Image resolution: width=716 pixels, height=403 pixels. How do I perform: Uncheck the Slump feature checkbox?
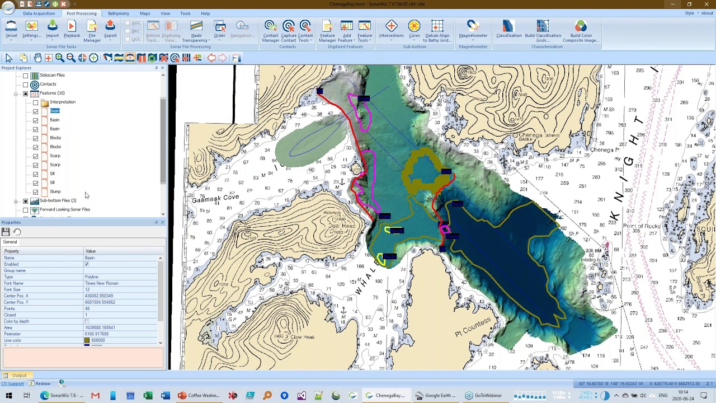pos(36,192)
